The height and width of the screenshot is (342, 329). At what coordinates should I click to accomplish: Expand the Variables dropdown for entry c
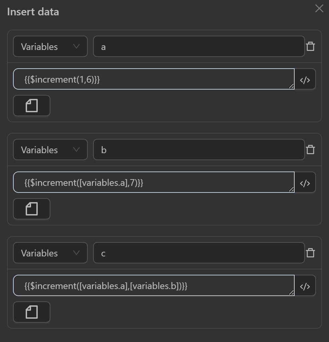coord(50,253)
